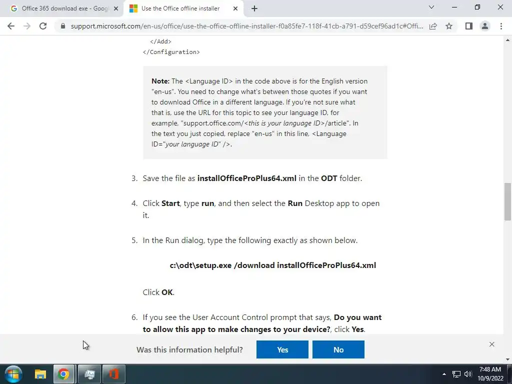
Task: Click the italic 'your language ID' text
Action: (x=192, y=144)
